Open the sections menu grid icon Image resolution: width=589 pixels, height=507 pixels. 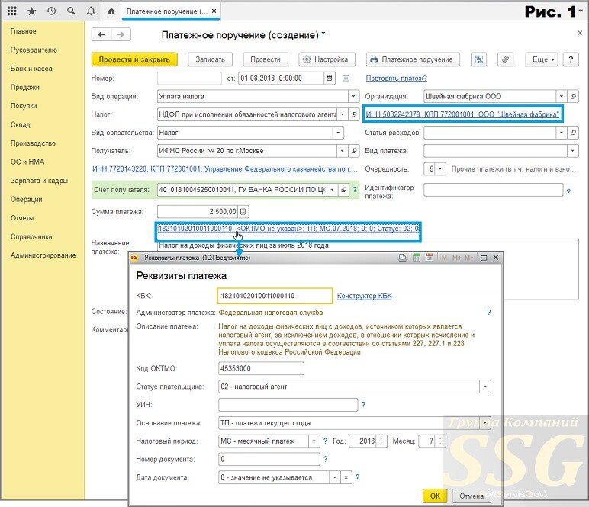(x=12, y=11)
